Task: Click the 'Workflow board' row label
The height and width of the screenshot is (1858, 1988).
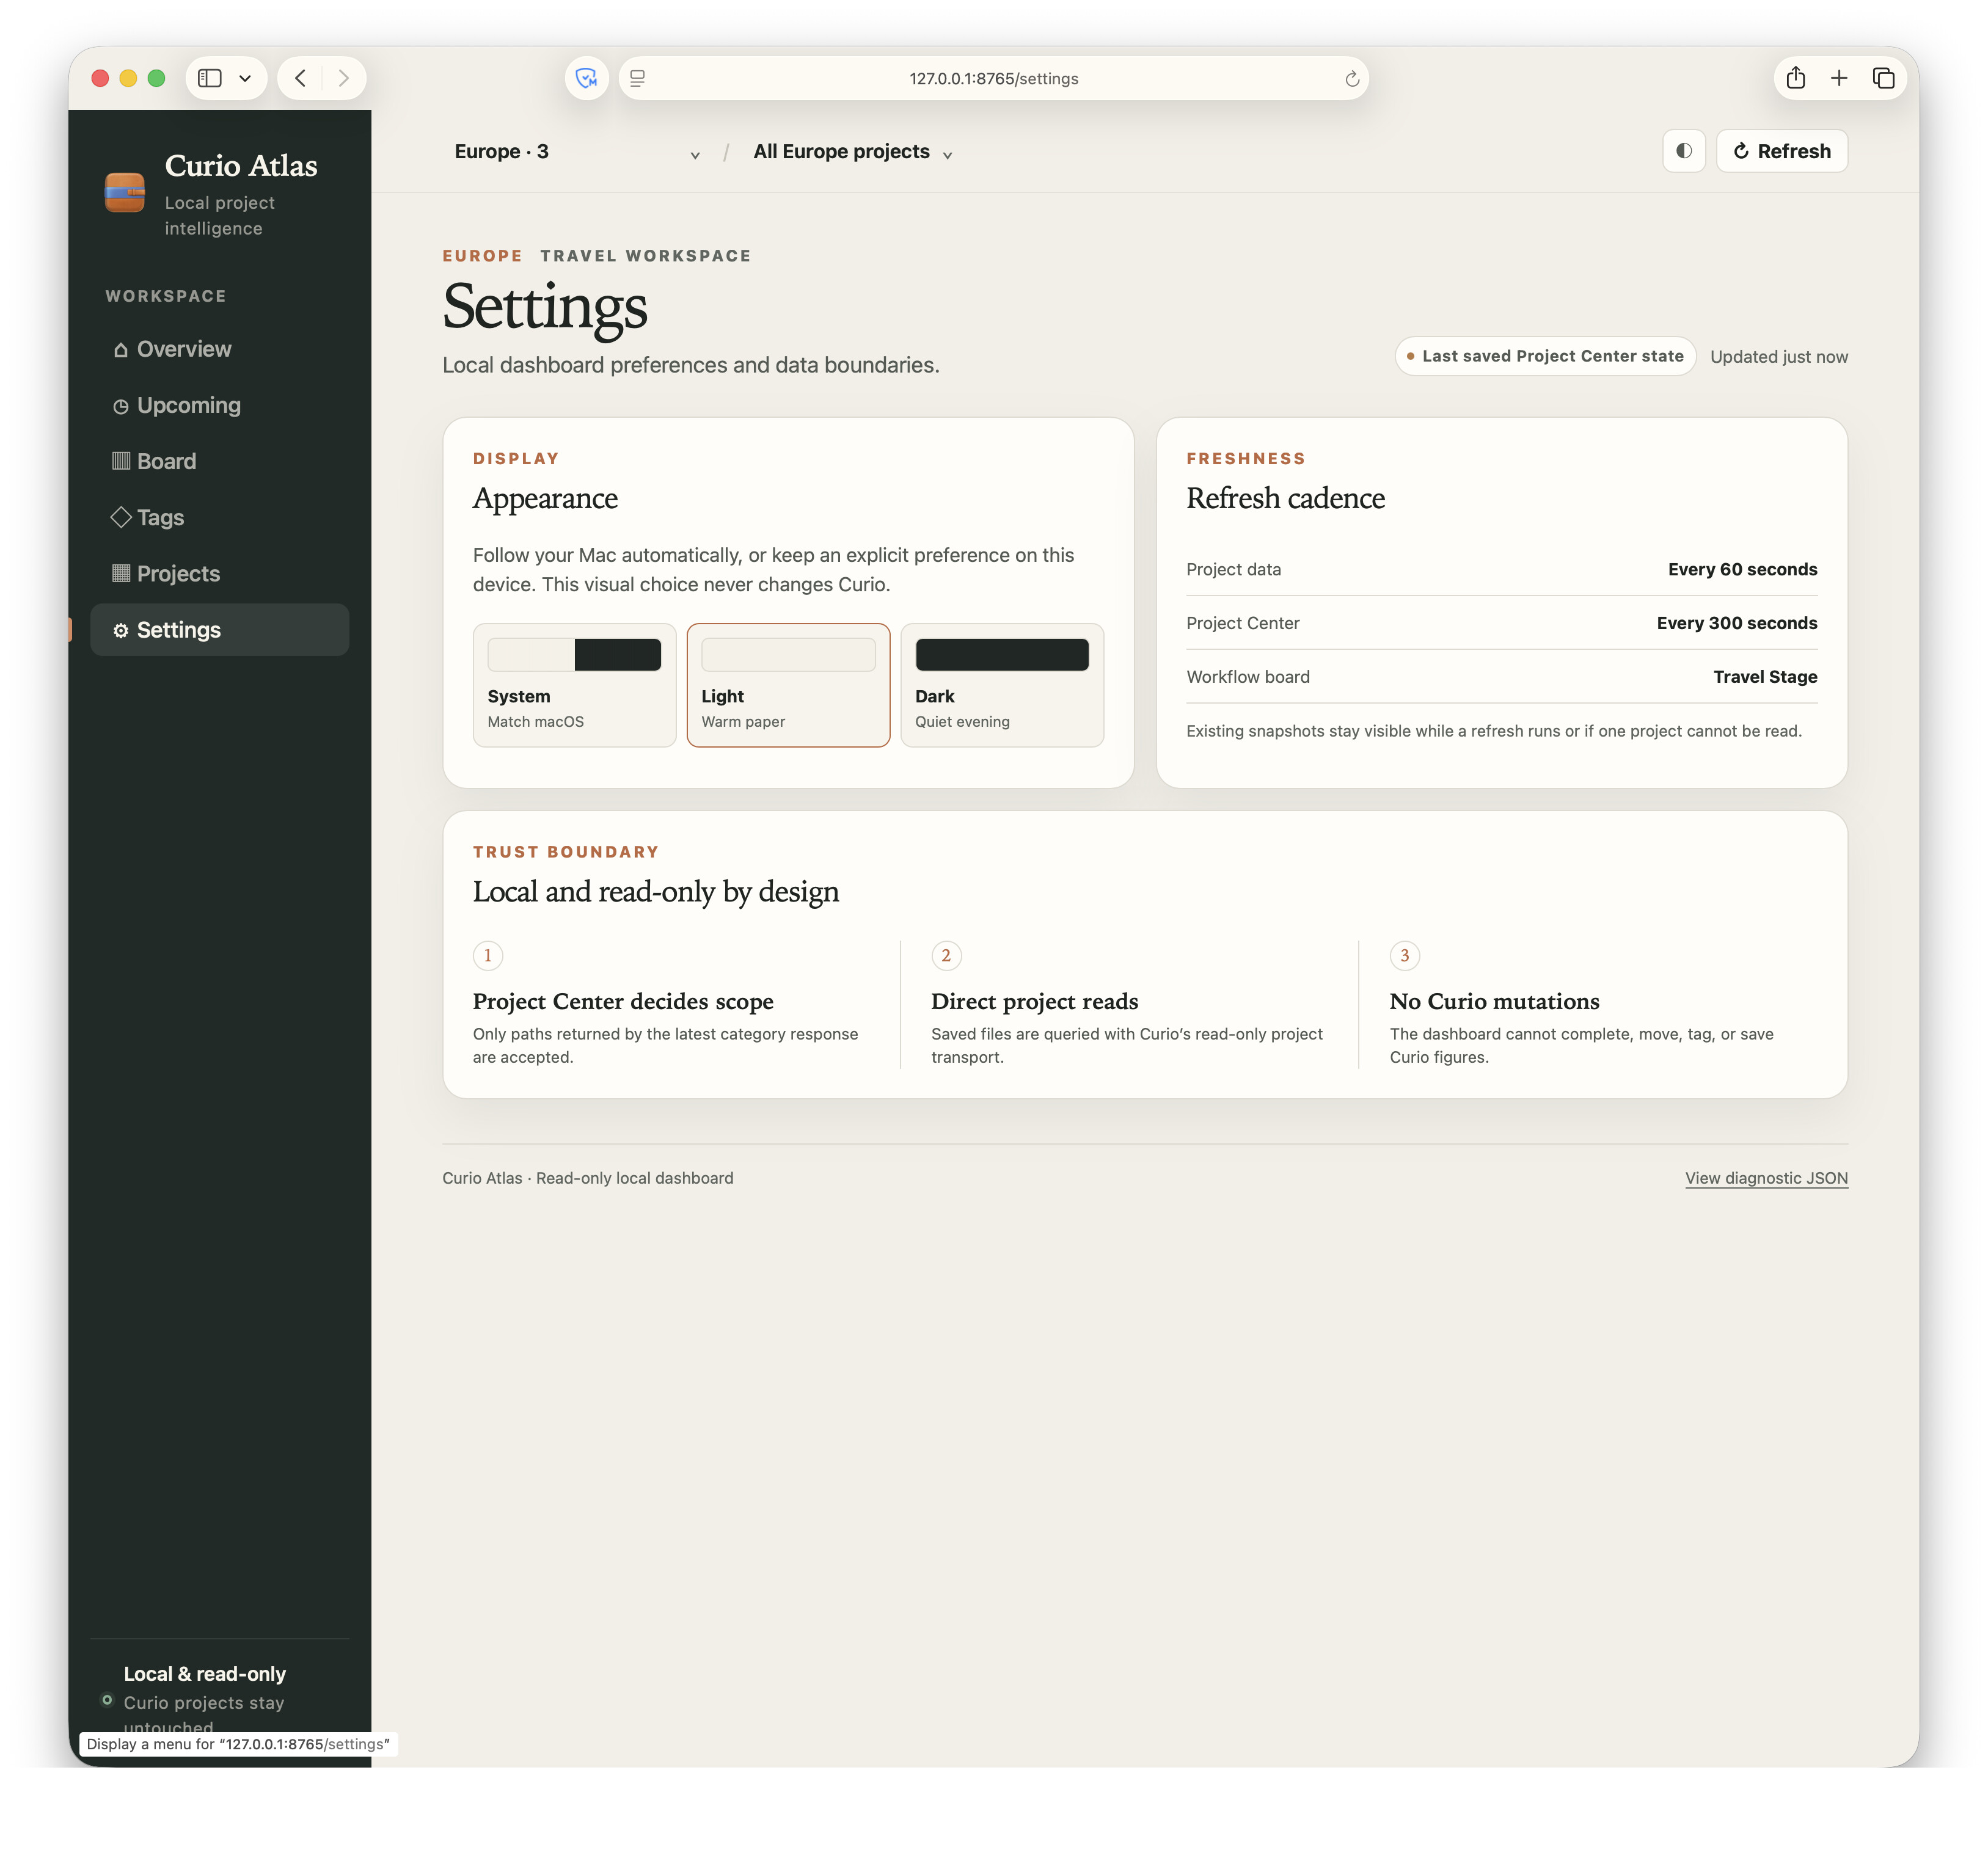Action: pyautogui.click(x=1248, y=677)
